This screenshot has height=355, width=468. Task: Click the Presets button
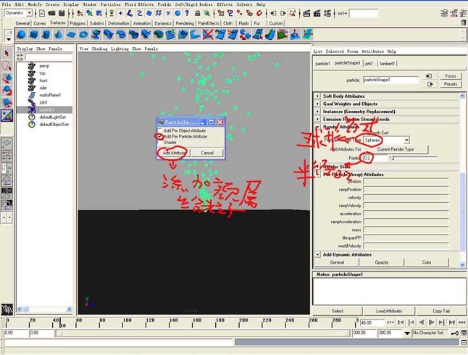click(x=451, y=84)
